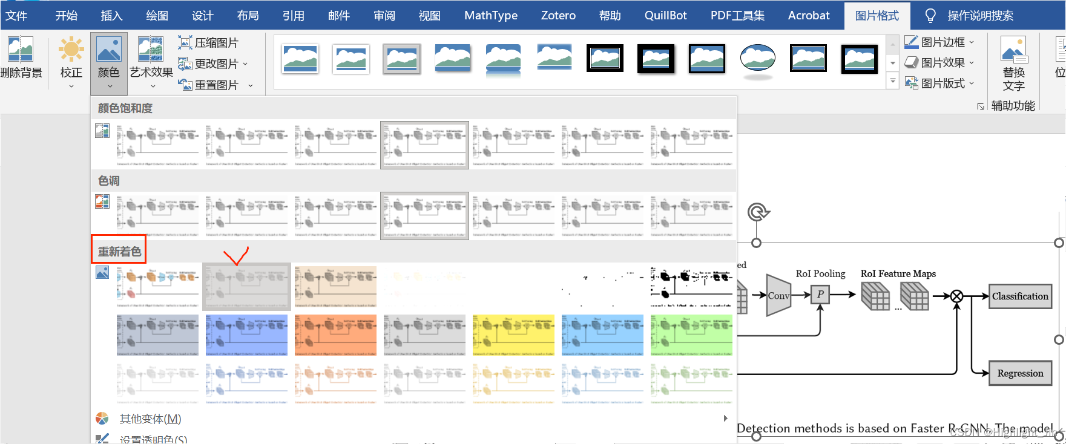Open 图片边框 (Picture Border) menu
Image resolution: width=1066 pixels, height=444 pixels.
939,42
